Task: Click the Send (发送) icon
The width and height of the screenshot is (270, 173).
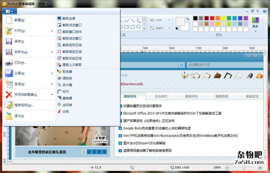Action: coord(9,84)
